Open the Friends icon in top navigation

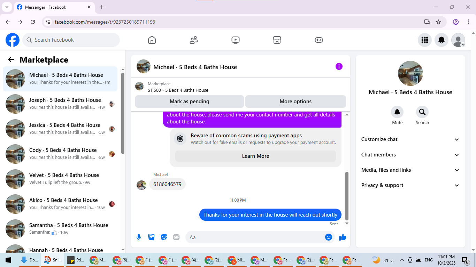click(x=194, y=40)
